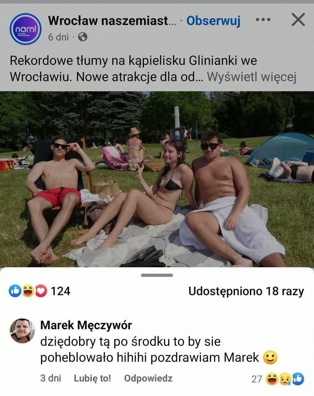The height and width of the screenshot is (396, 314).
Task: Open the Glinianki beach photo
Action: [x=157, y=179]
